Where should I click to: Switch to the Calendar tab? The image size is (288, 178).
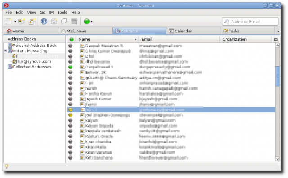pos(193,31)
